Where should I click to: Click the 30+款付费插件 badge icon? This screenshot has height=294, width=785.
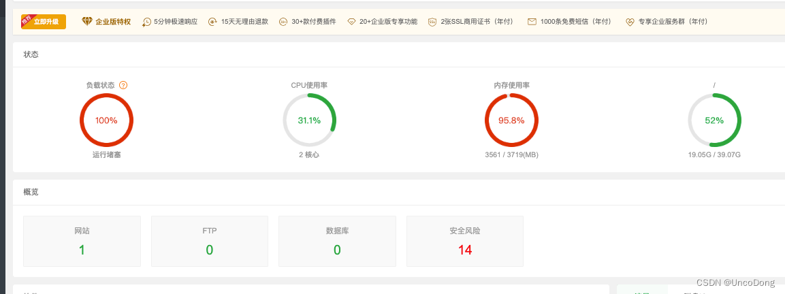click(283, 22)
